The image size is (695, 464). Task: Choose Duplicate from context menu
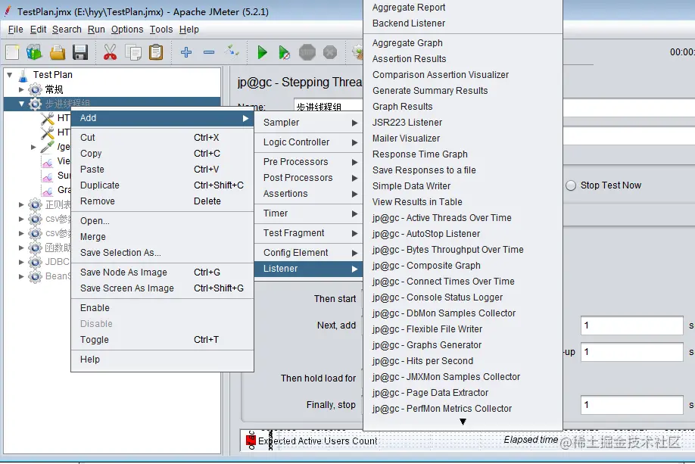click(x=162, y=185)
